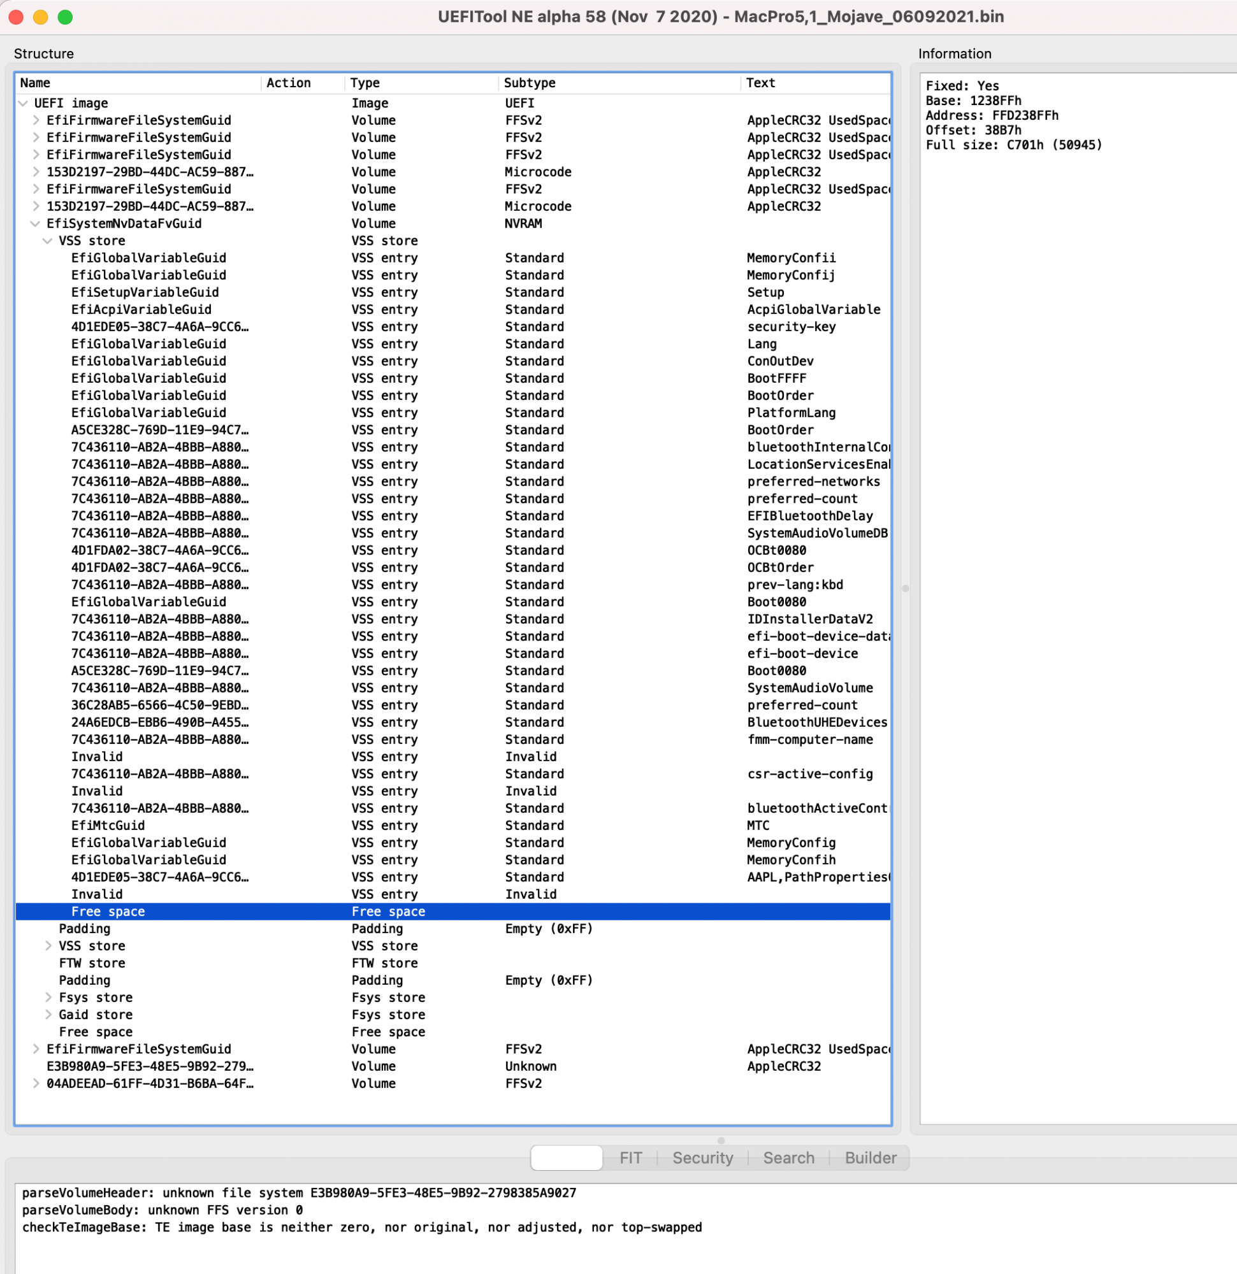Click the parseVolumeHeader unknown file system message

click(299, 1193)
